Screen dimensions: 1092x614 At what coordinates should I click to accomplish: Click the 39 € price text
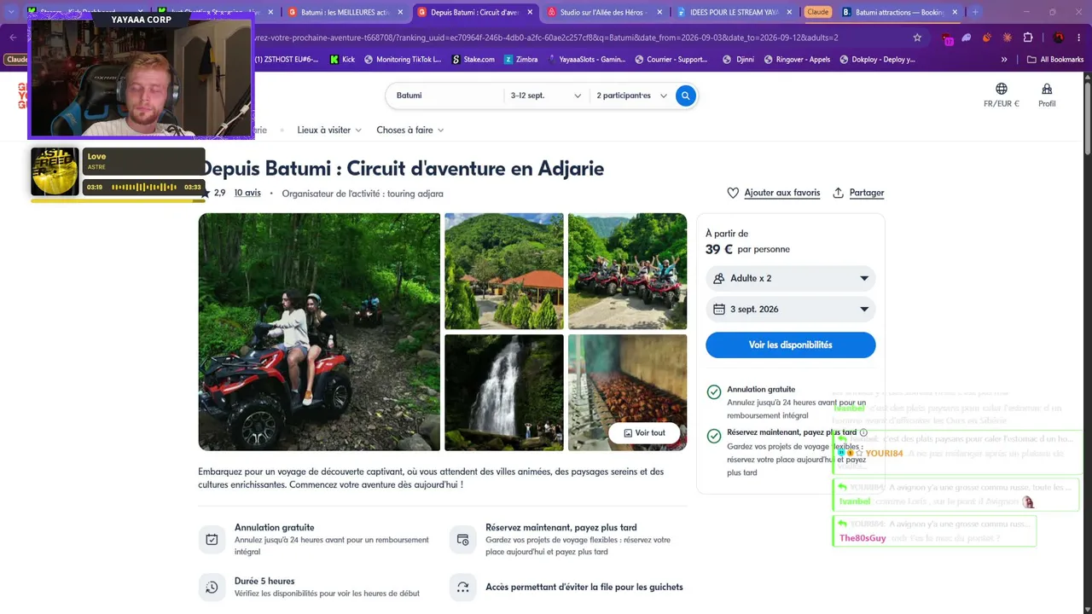(x=719, y=249)
